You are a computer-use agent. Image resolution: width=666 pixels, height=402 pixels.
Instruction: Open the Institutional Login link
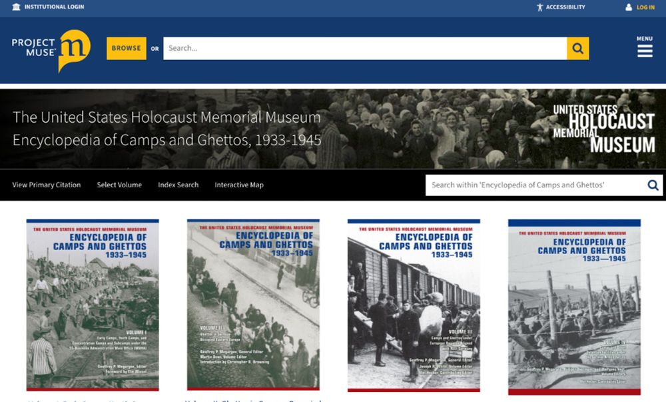[54, 7]
